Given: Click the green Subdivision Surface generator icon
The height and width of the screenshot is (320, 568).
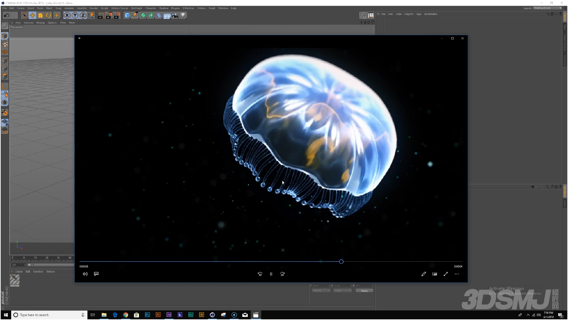Looking at the screenshot, I should click(x=143, y=15).
